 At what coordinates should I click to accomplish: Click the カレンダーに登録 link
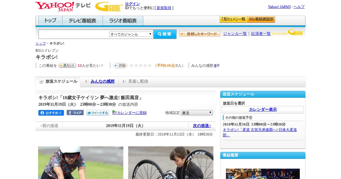click(x=132, y=113)
